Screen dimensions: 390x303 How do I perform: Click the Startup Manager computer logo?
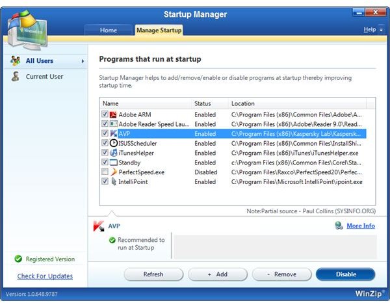coord(27,30)
